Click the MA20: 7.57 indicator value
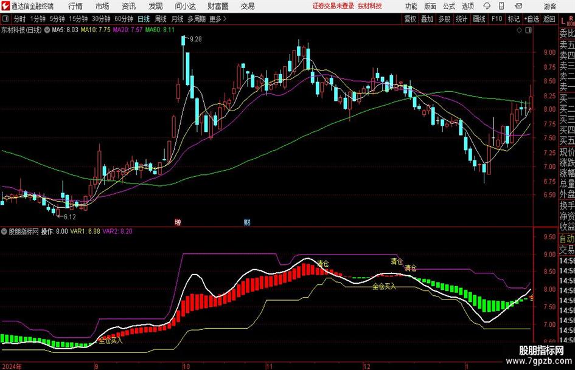This screenshot has width=575, height=370. pos(128,30)
